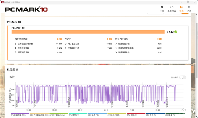Click the app icon in the title bar
The width and height of the screenshot is (198, 118).
2,2
